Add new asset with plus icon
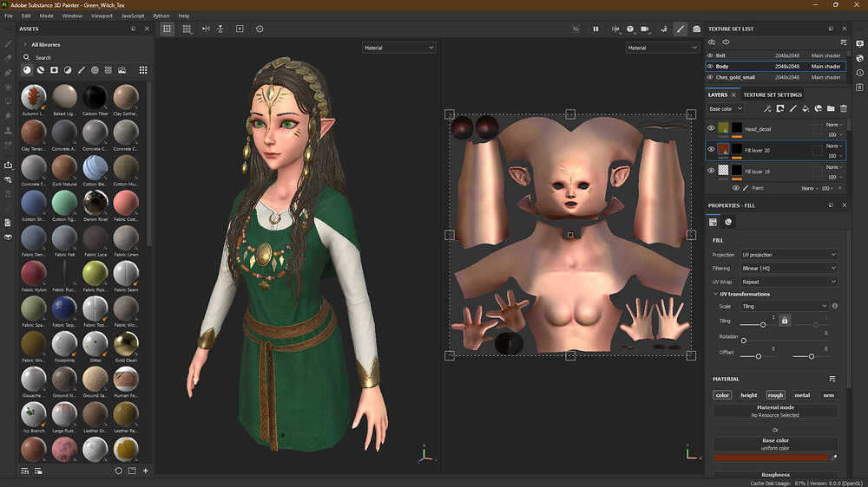The height and width of the screenshot is (487, 868). 146,471
